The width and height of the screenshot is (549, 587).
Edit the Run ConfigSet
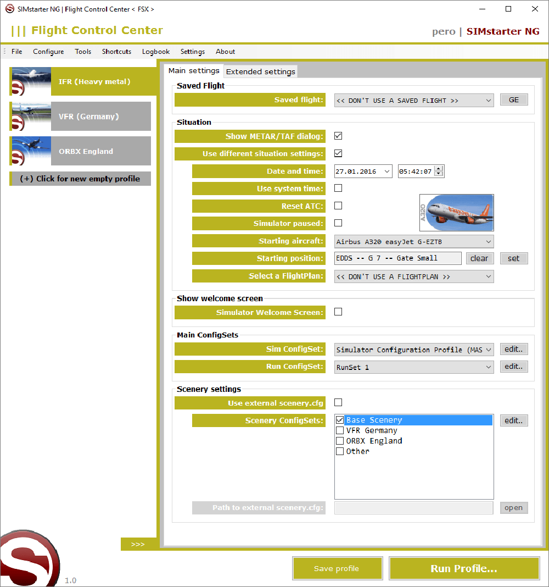tap(514, 367)
